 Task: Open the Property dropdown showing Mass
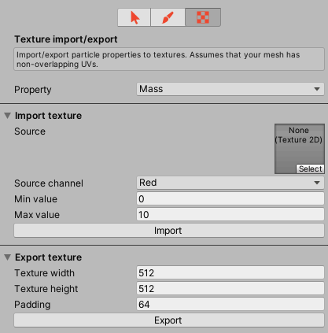[230, 89]
